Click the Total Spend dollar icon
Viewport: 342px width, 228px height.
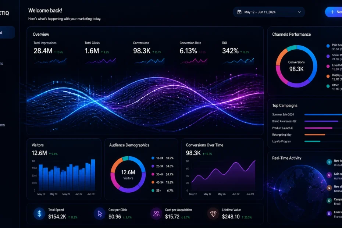click(x=39, y=214)
